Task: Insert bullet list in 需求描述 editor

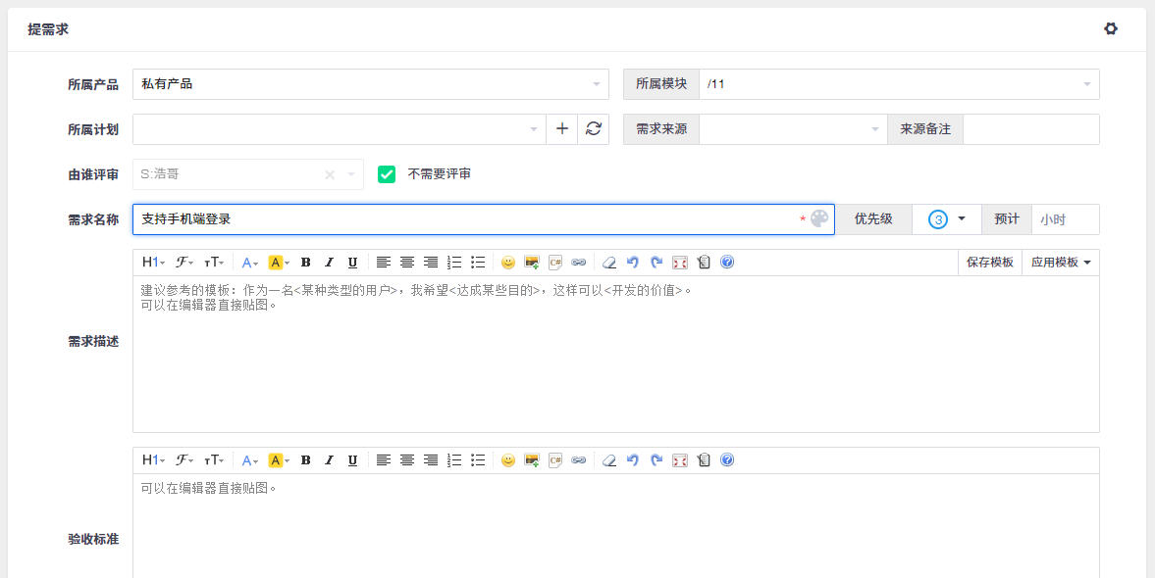Action: click(478, 262)
